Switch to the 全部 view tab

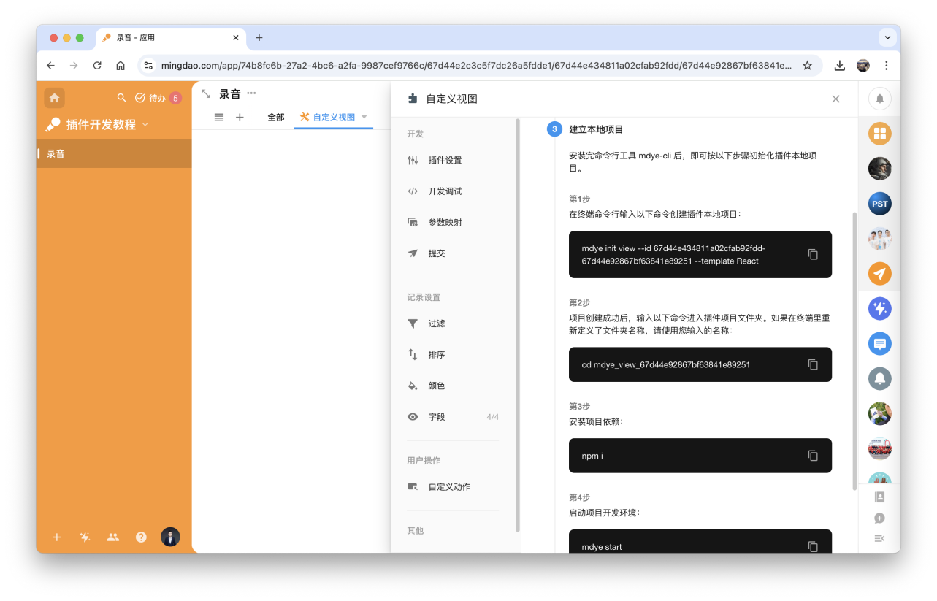[x=276, y=118]
